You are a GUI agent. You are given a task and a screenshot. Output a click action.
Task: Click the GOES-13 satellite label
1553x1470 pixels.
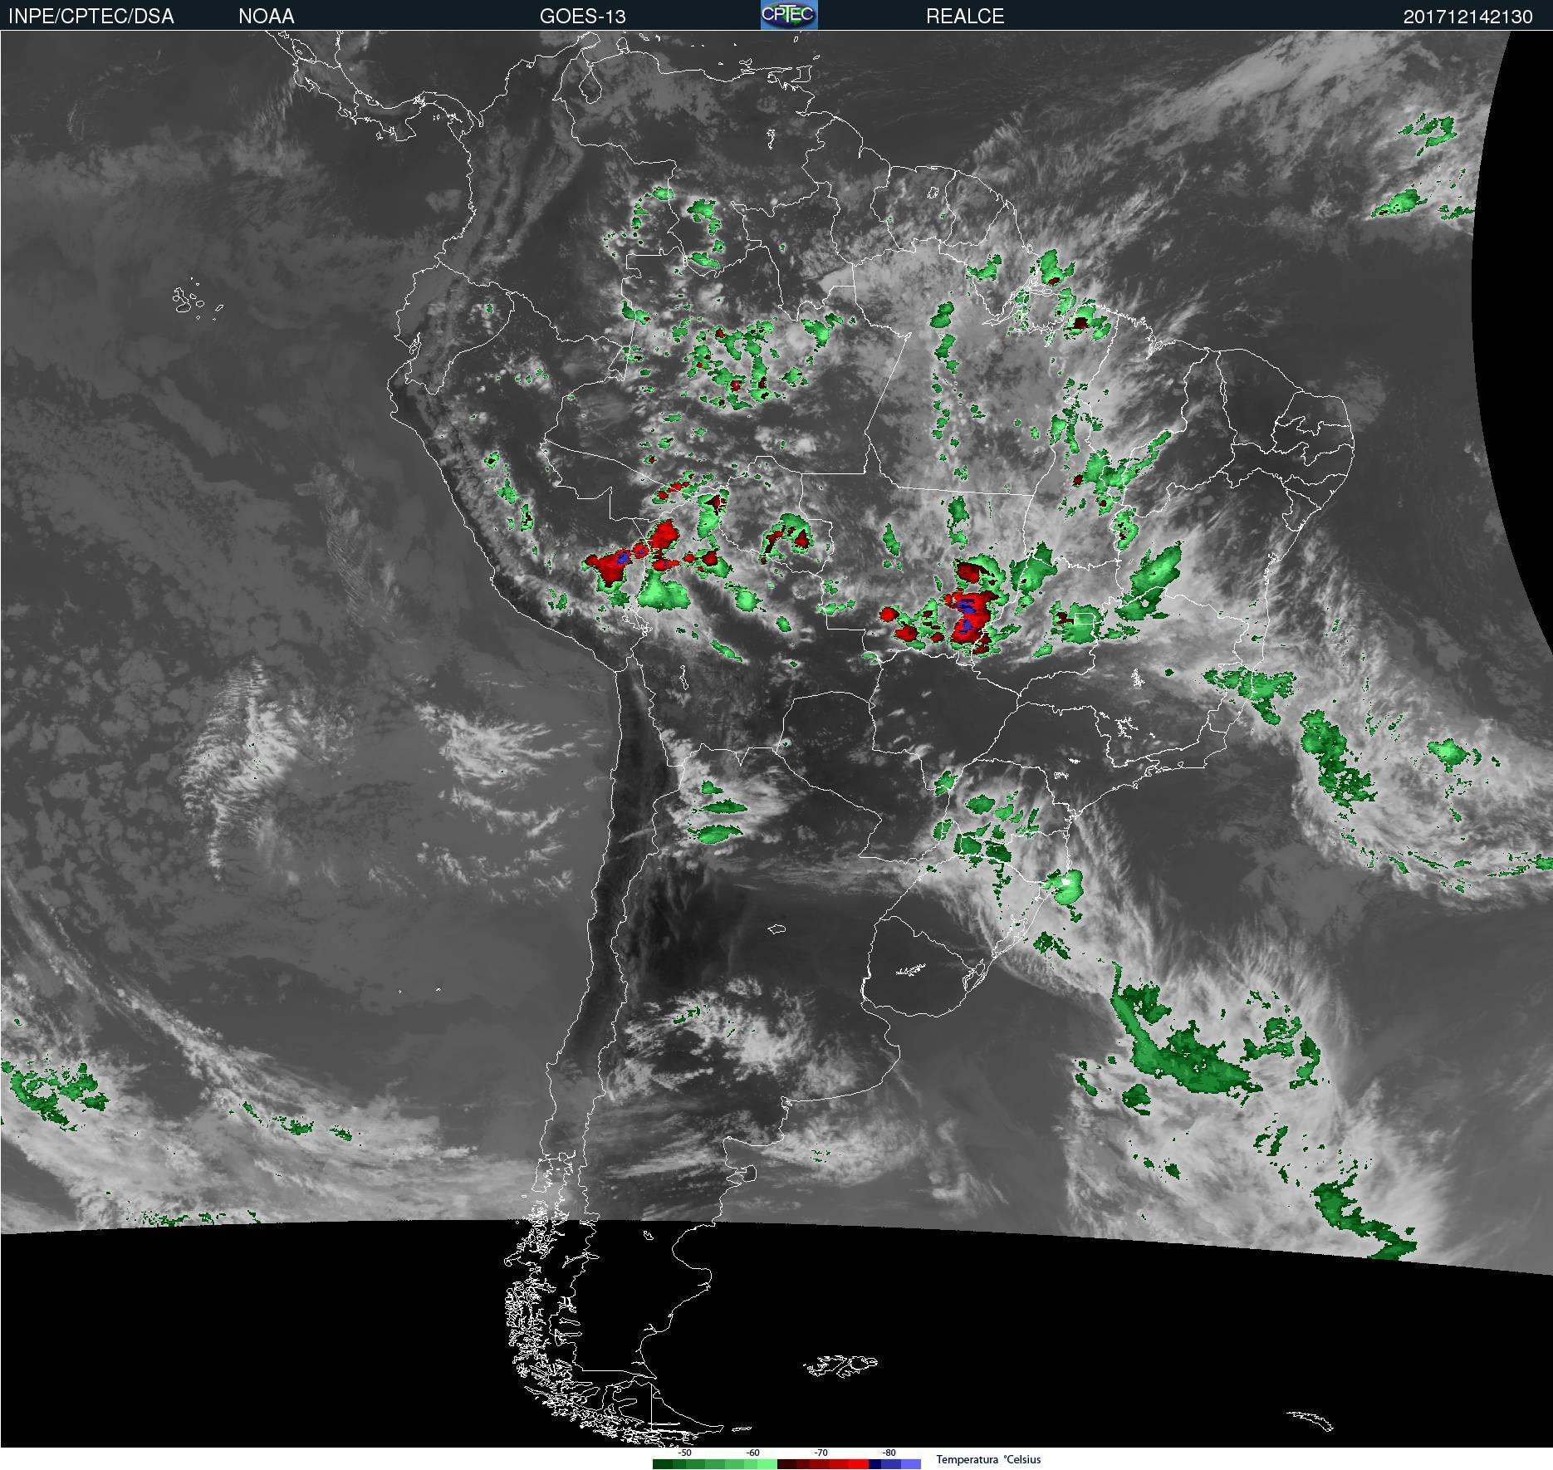pyautogui.click(x=582, y=17)
